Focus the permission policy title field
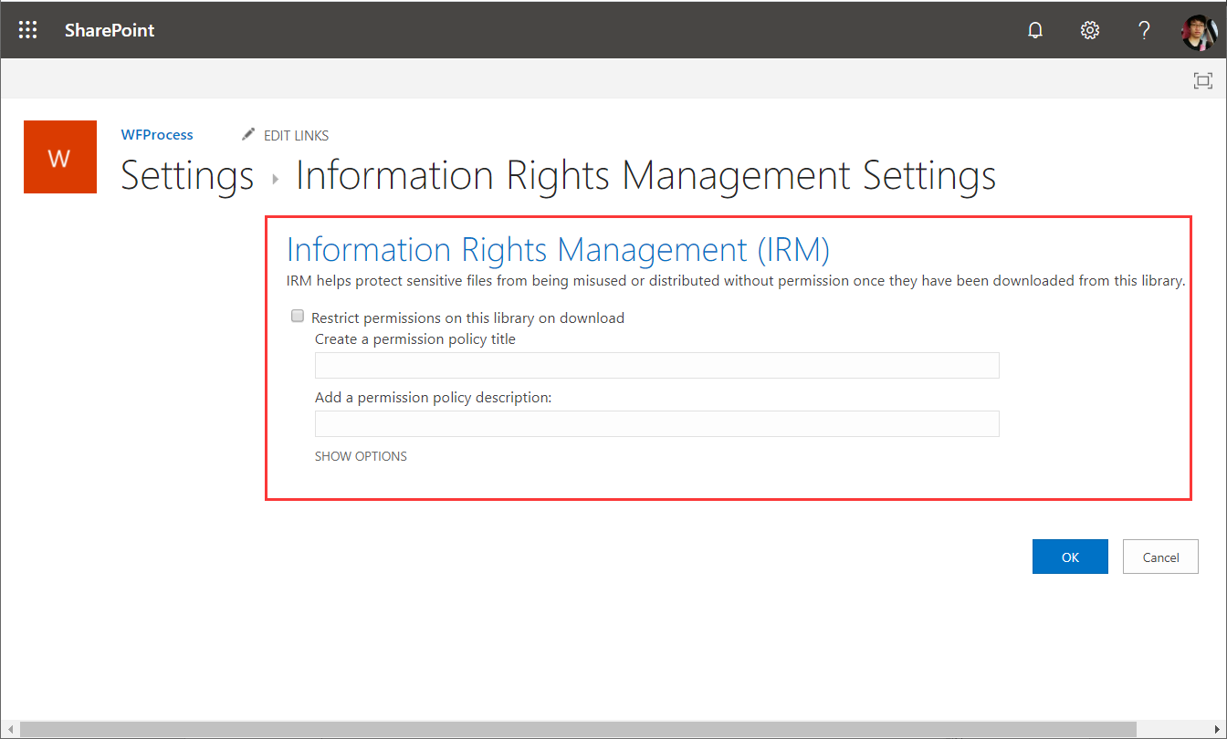This screenshot has height=739, width=1227. (656, 366)
